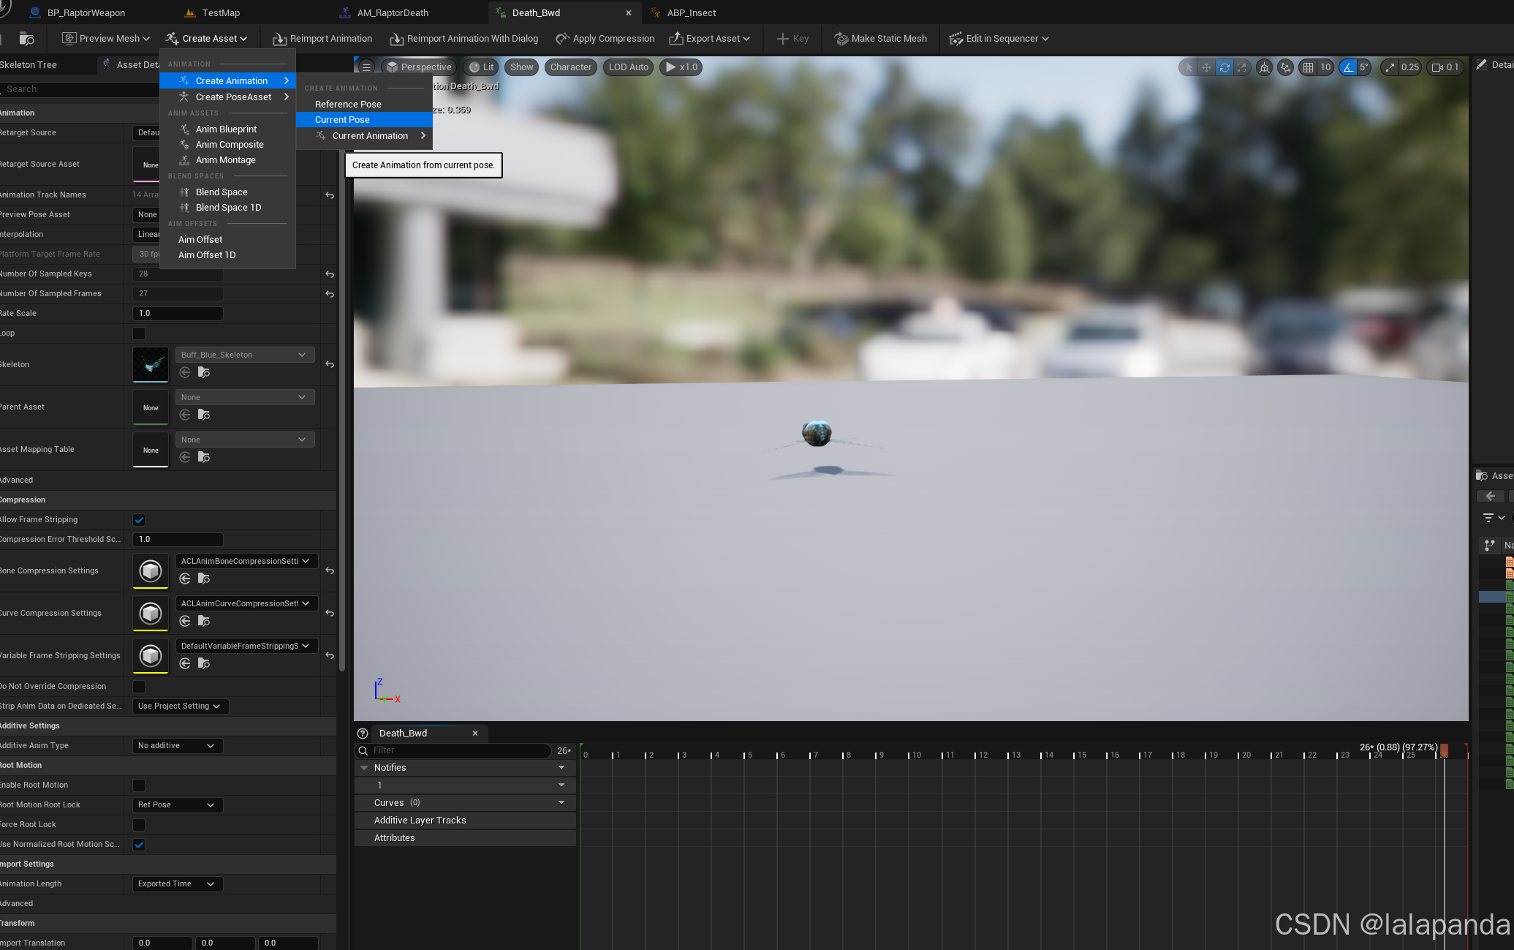Click the Show viewport button
Screen dimensions: 1514x950
[x=521, y=67]
